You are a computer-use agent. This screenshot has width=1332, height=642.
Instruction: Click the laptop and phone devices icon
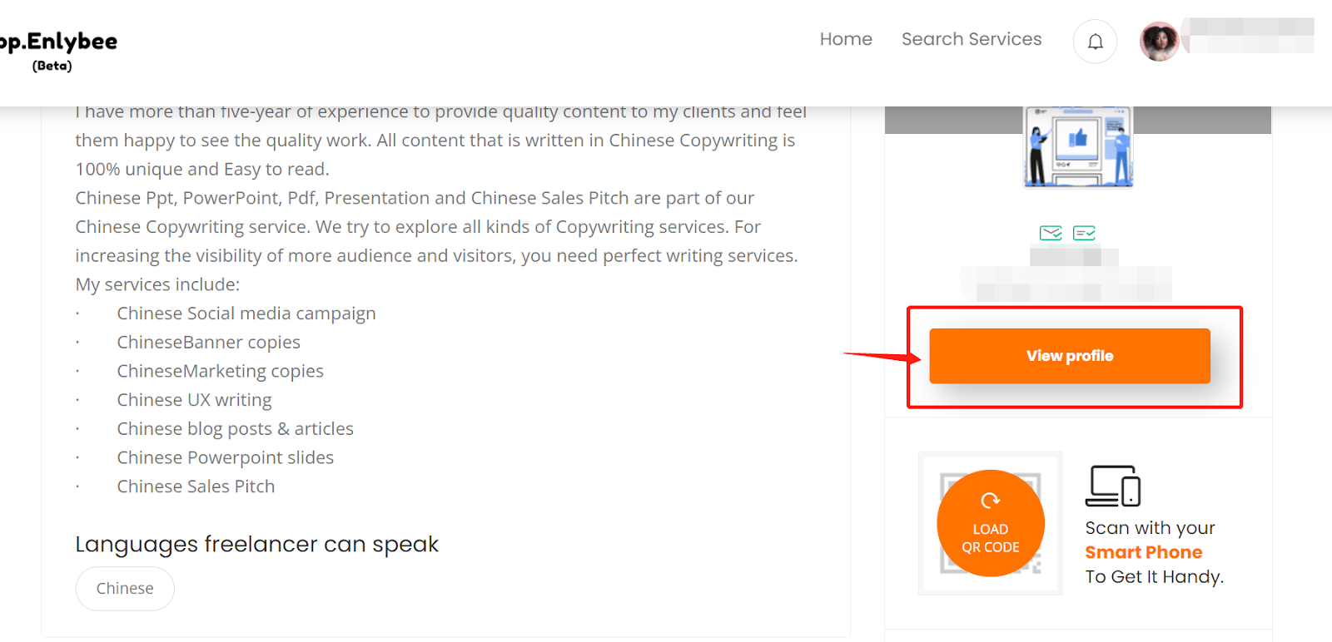coord(1113,486)
